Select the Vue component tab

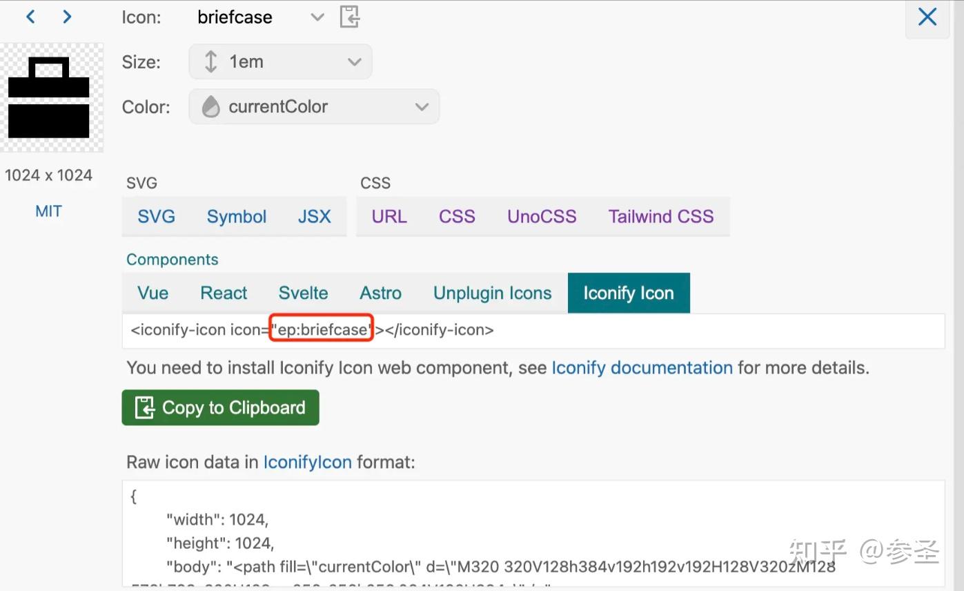153,293
